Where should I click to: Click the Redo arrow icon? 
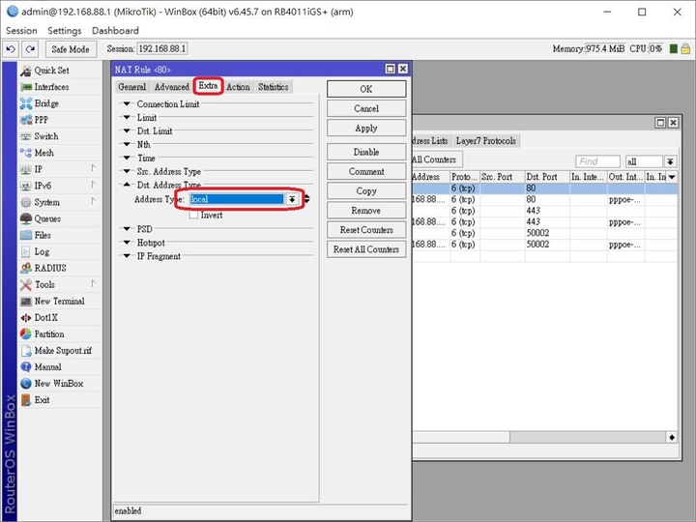pos(30,49)
